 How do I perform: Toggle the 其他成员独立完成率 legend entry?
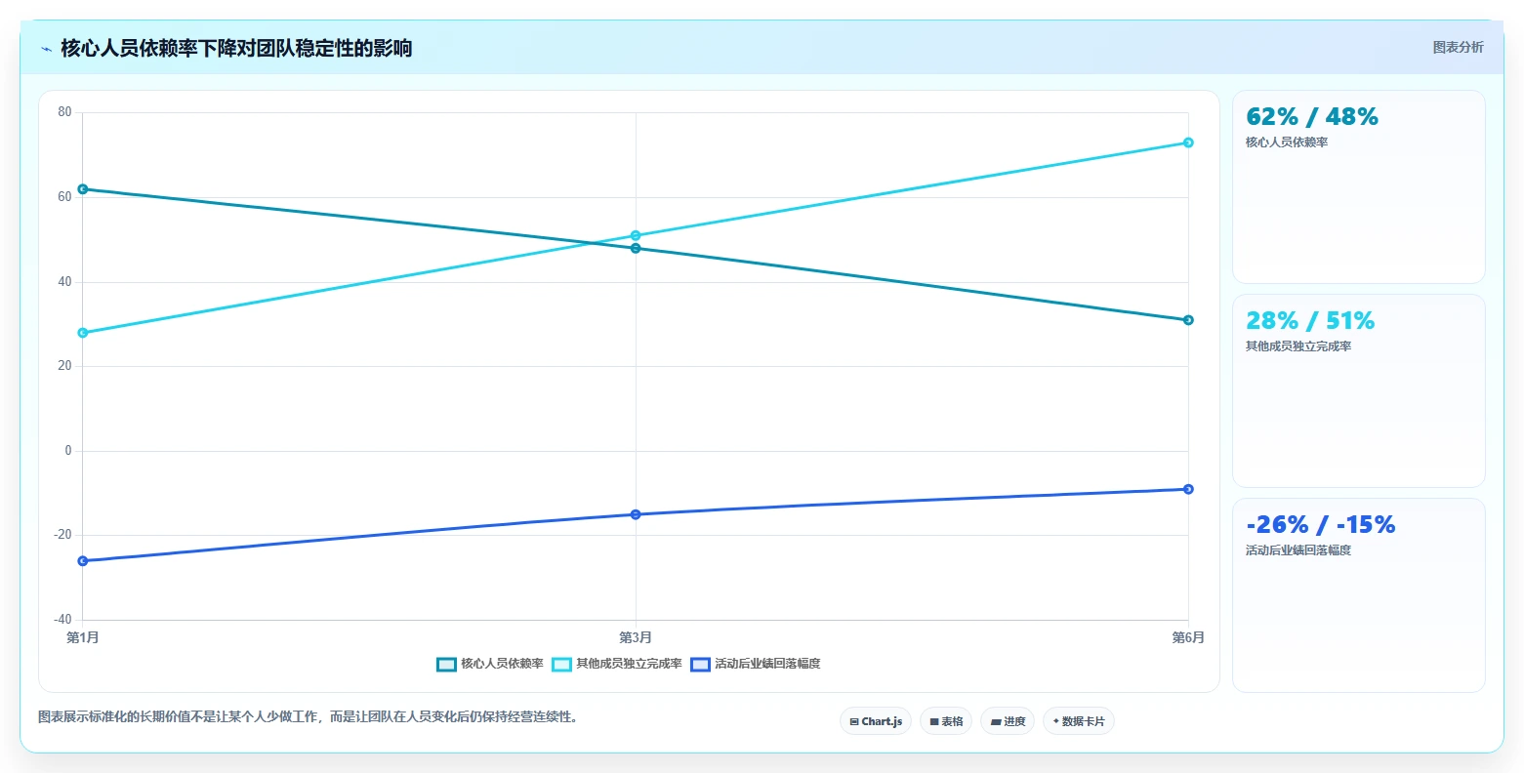coord(617,664)
